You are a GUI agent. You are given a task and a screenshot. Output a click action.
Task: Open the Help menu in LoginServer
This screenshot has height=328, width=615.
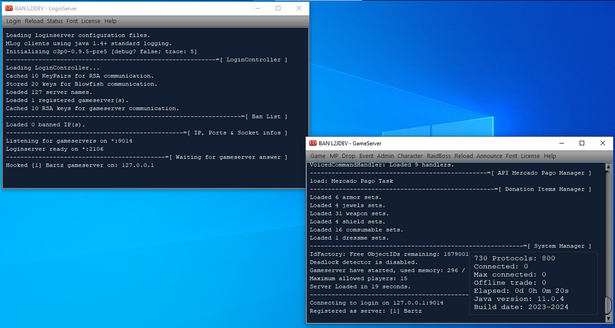[x=110, y=21]
